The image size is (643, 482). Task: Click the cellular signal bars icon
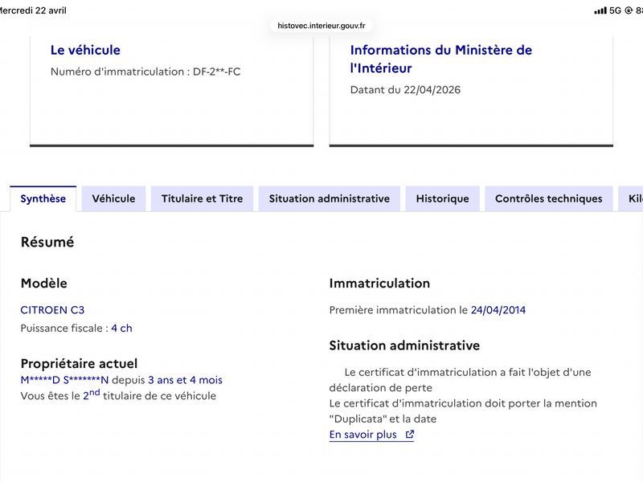[600, 10]
